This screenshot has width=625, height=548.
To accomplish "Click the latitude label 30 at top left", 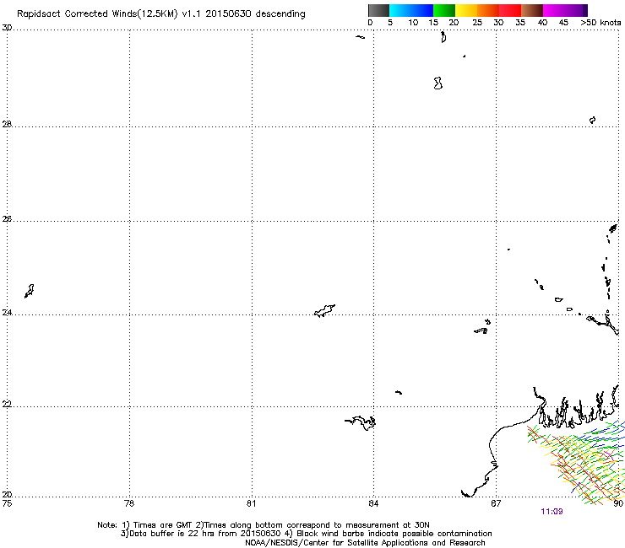I will tap(7, 28).
